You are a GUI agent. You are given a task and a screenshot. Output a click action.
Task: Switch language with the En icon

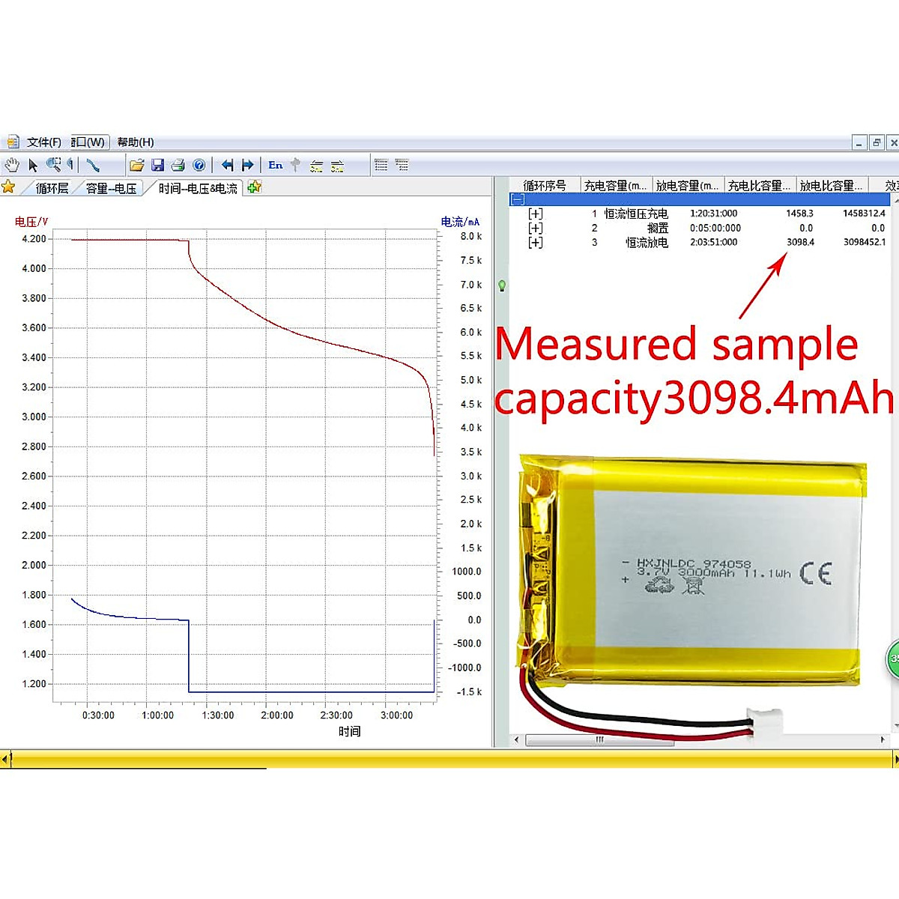pos(275,165)
